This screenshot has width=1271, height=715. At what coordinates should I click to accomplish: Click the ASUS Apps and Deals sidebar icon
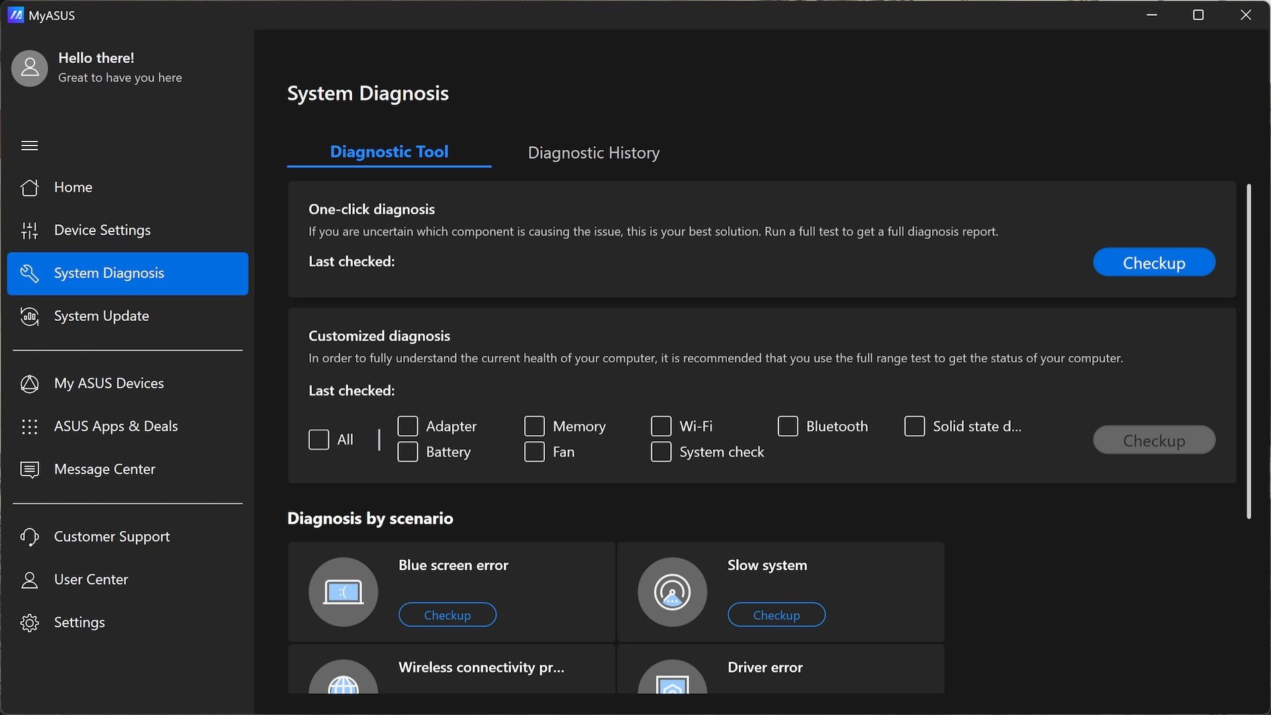29,427
